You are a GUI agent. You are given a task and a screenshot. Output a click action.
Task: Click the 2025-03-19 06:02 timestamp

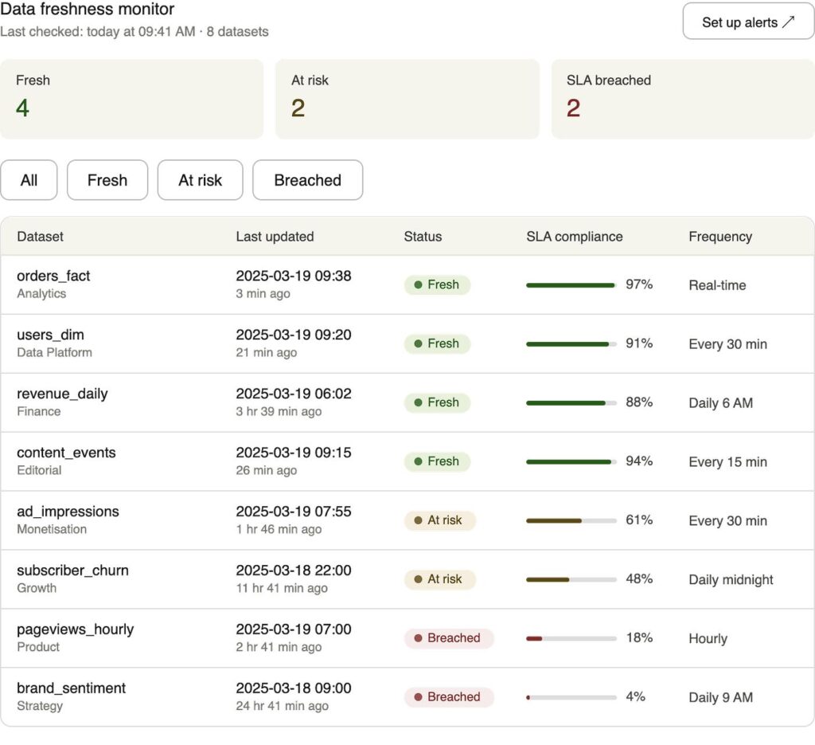click(294, 394)
